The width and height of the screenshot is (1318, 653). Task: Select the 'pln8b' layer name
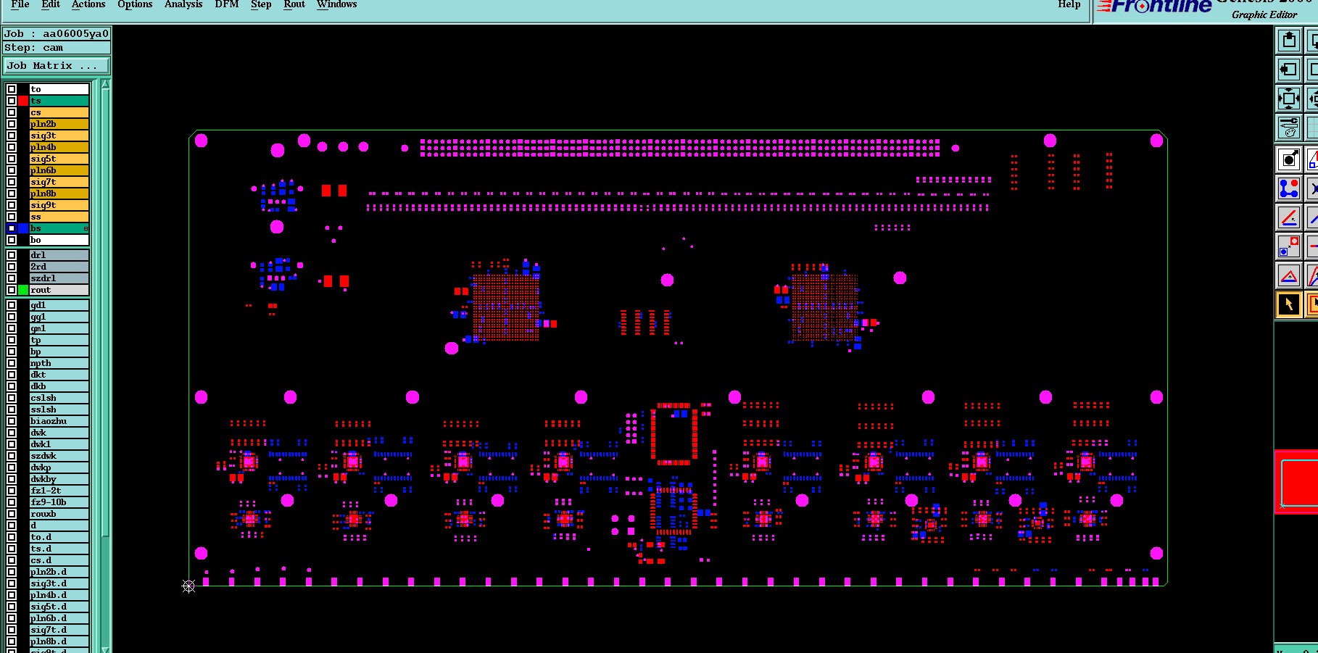coord(59,194)
